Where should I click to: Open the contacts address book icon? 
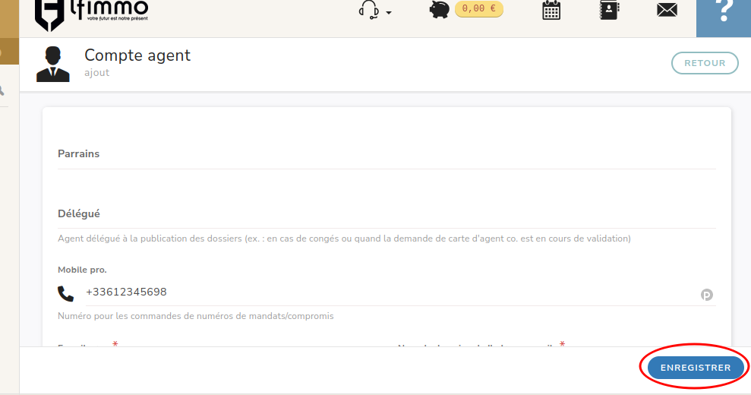click(609, 10)
